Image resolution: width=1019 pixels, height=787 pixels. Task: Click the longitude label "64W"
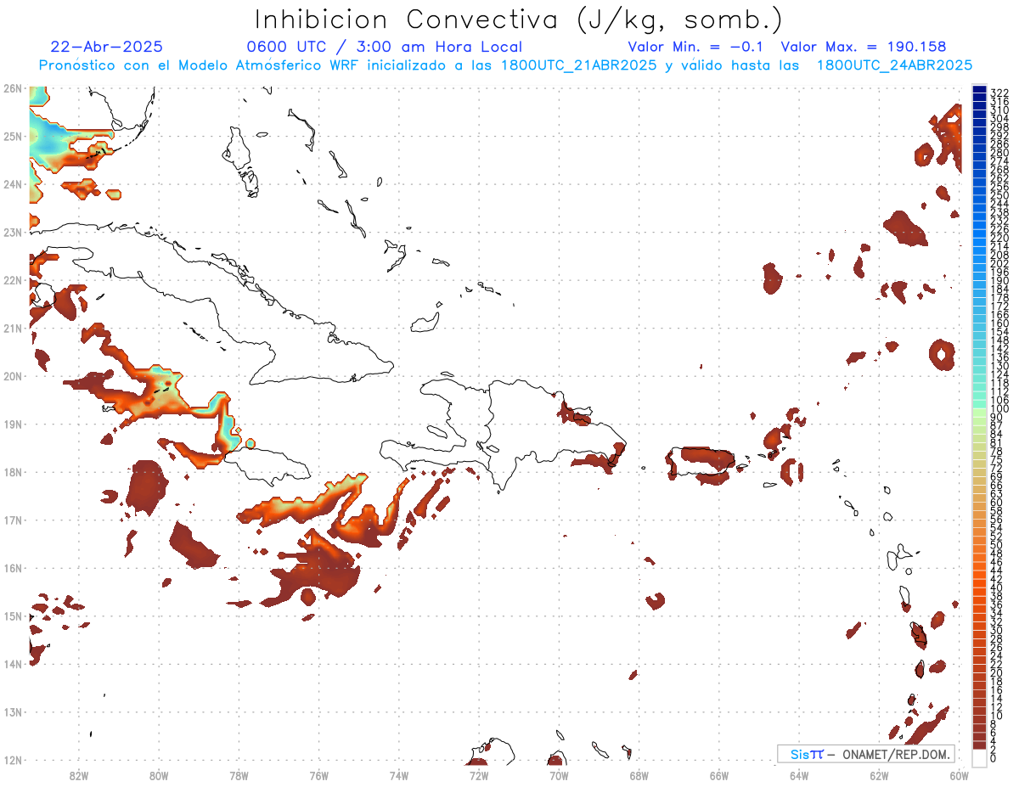tap(799, 775)
